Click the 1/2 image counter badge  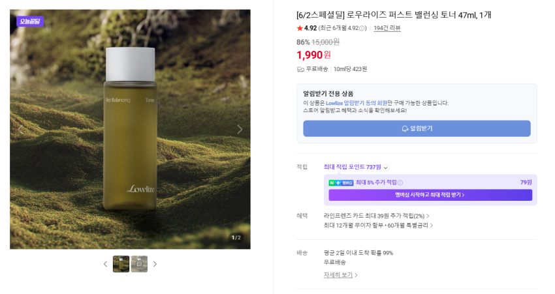click(x=236, y=238)
